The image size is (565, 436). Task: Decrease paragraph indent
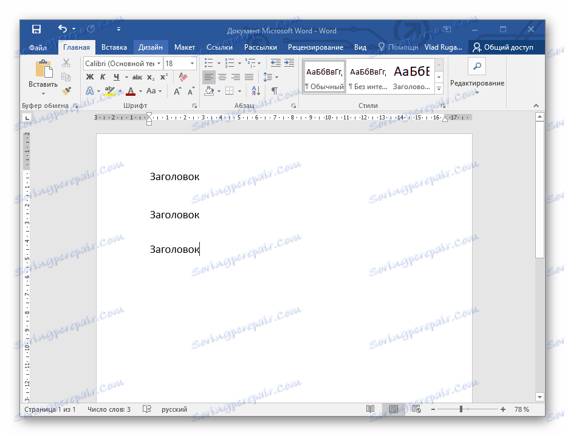click(276, 63)
